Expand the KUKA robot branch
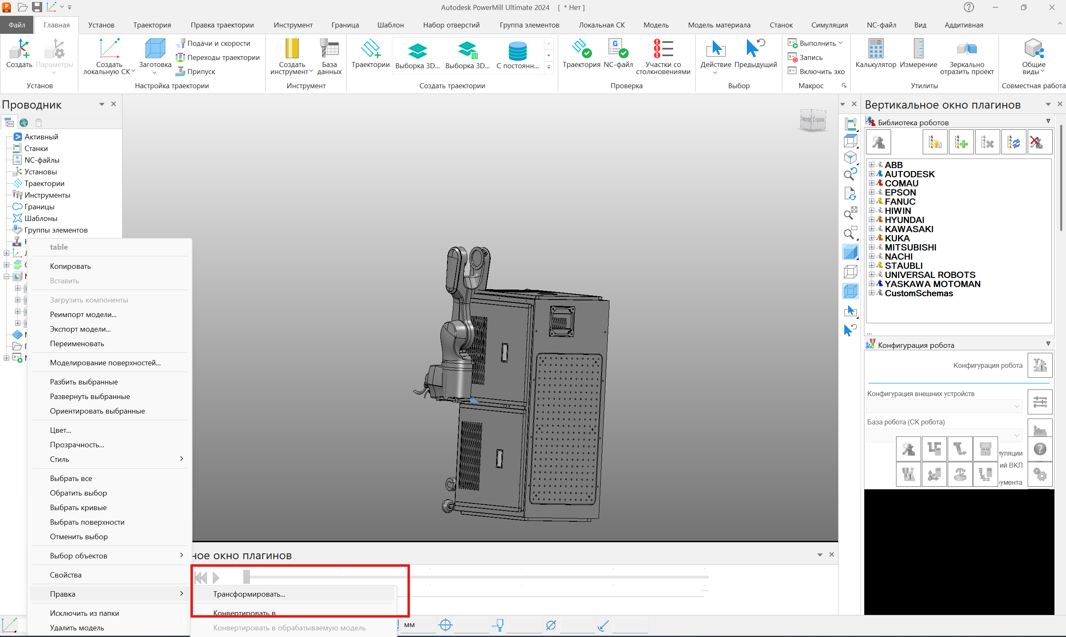The height and width of the screenshot is (637, 1066). click(x=871, y=238)
